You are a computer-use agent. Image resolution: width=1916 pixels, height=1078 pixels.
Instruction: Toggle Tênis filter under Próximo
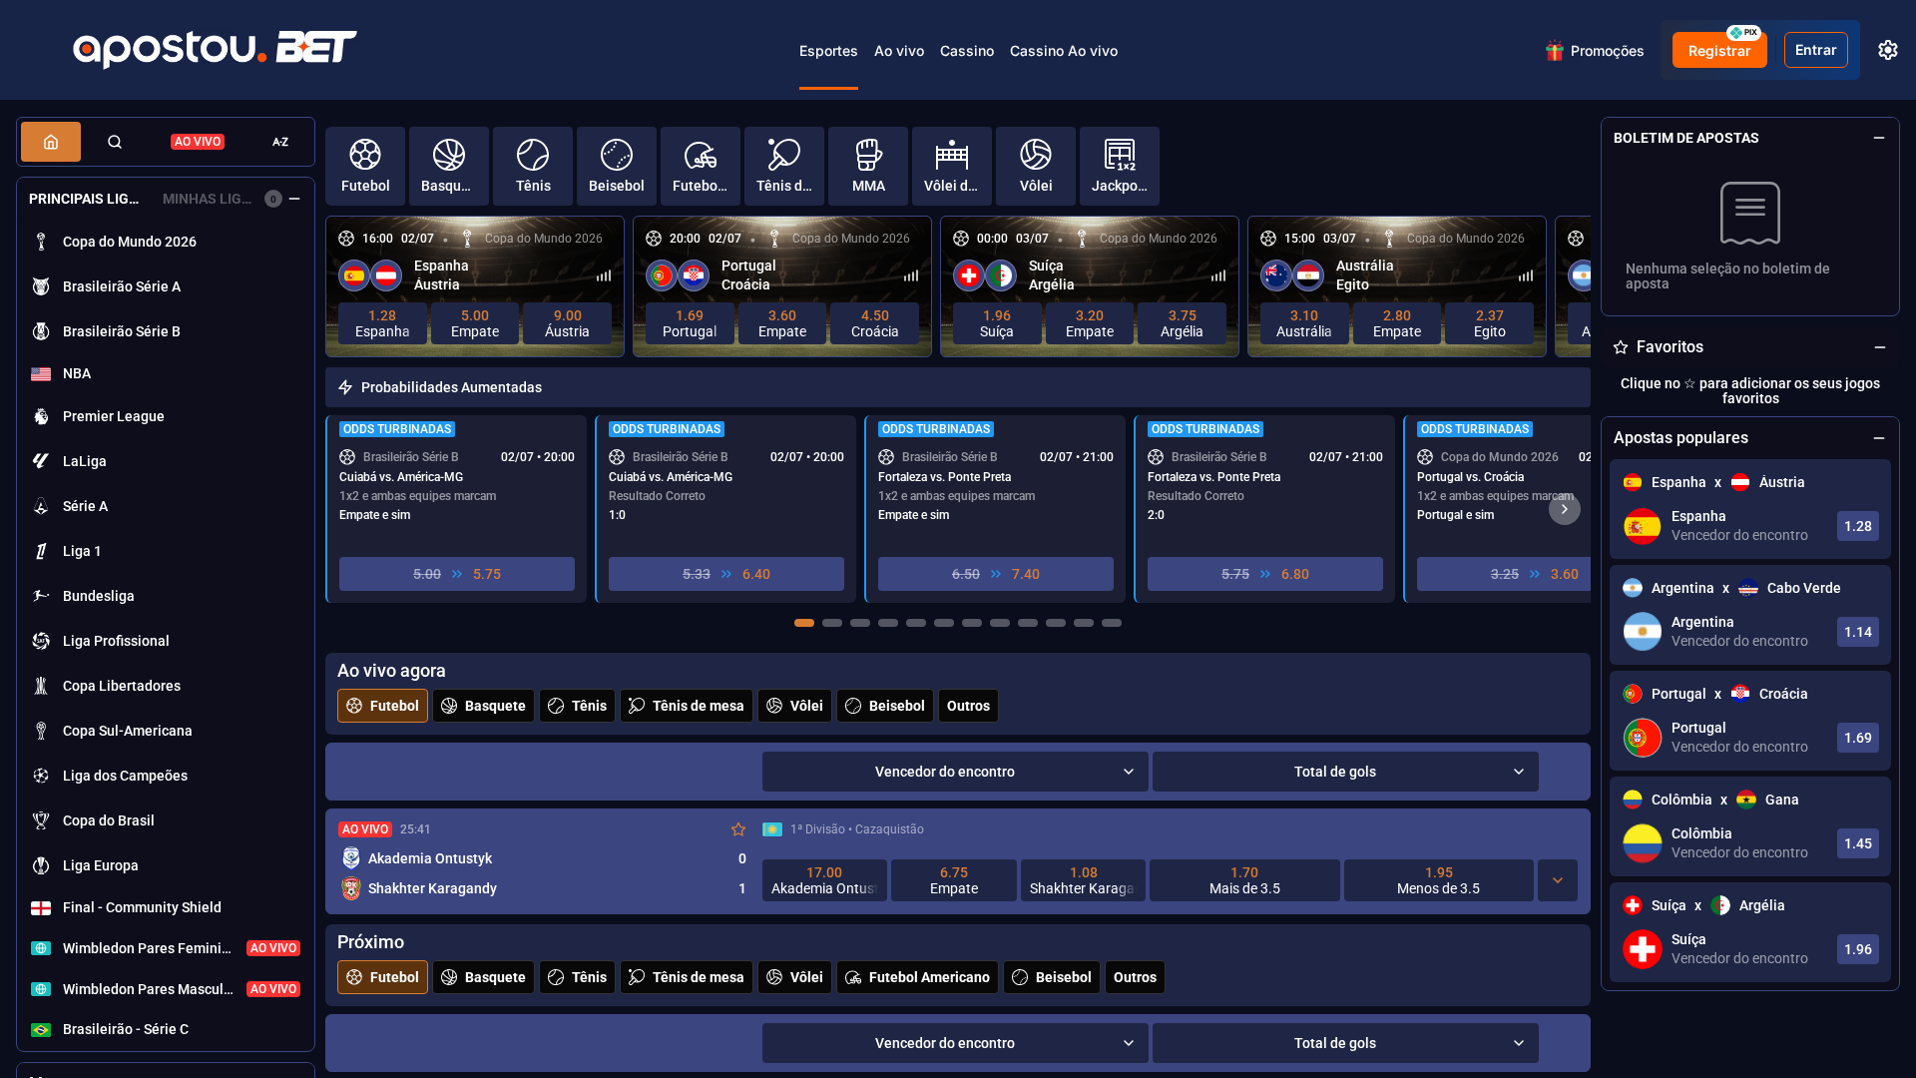(577, 977)
